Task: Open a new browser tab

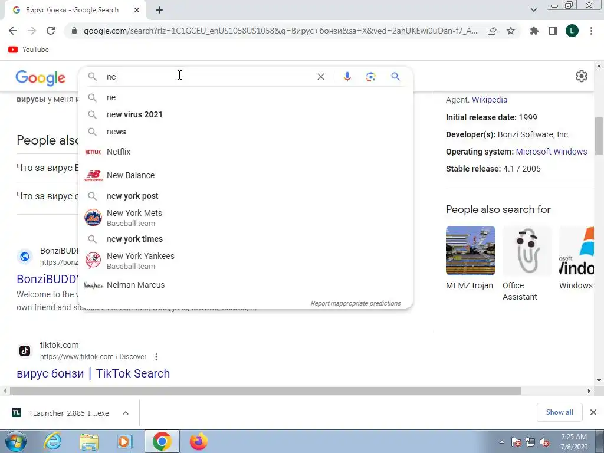Action: 159,11
